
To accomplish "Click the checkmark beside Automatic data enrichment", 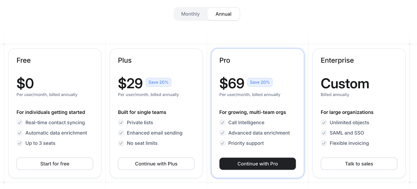I will click(20, 133).
